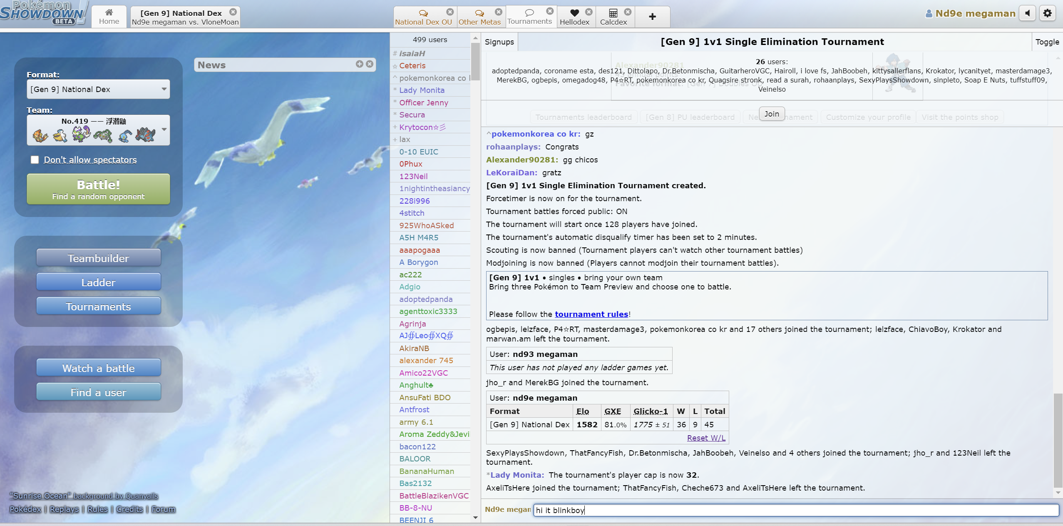Open the Calcdex tab
The width and height of the screenshot is (1063, 526).
613,17
